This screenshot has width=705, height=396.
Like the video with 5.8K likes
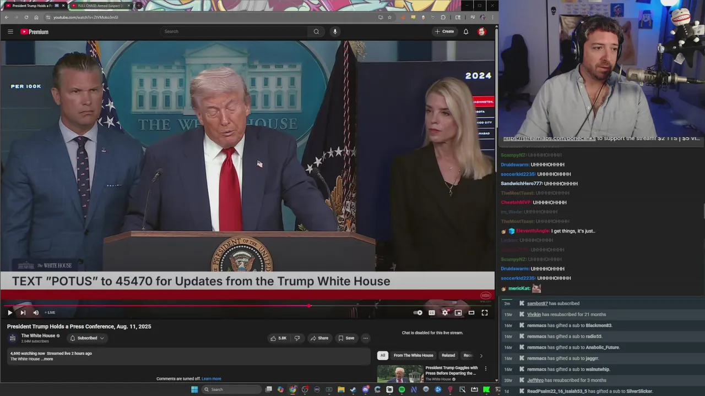pyautogui.click(x=278, y=338)
